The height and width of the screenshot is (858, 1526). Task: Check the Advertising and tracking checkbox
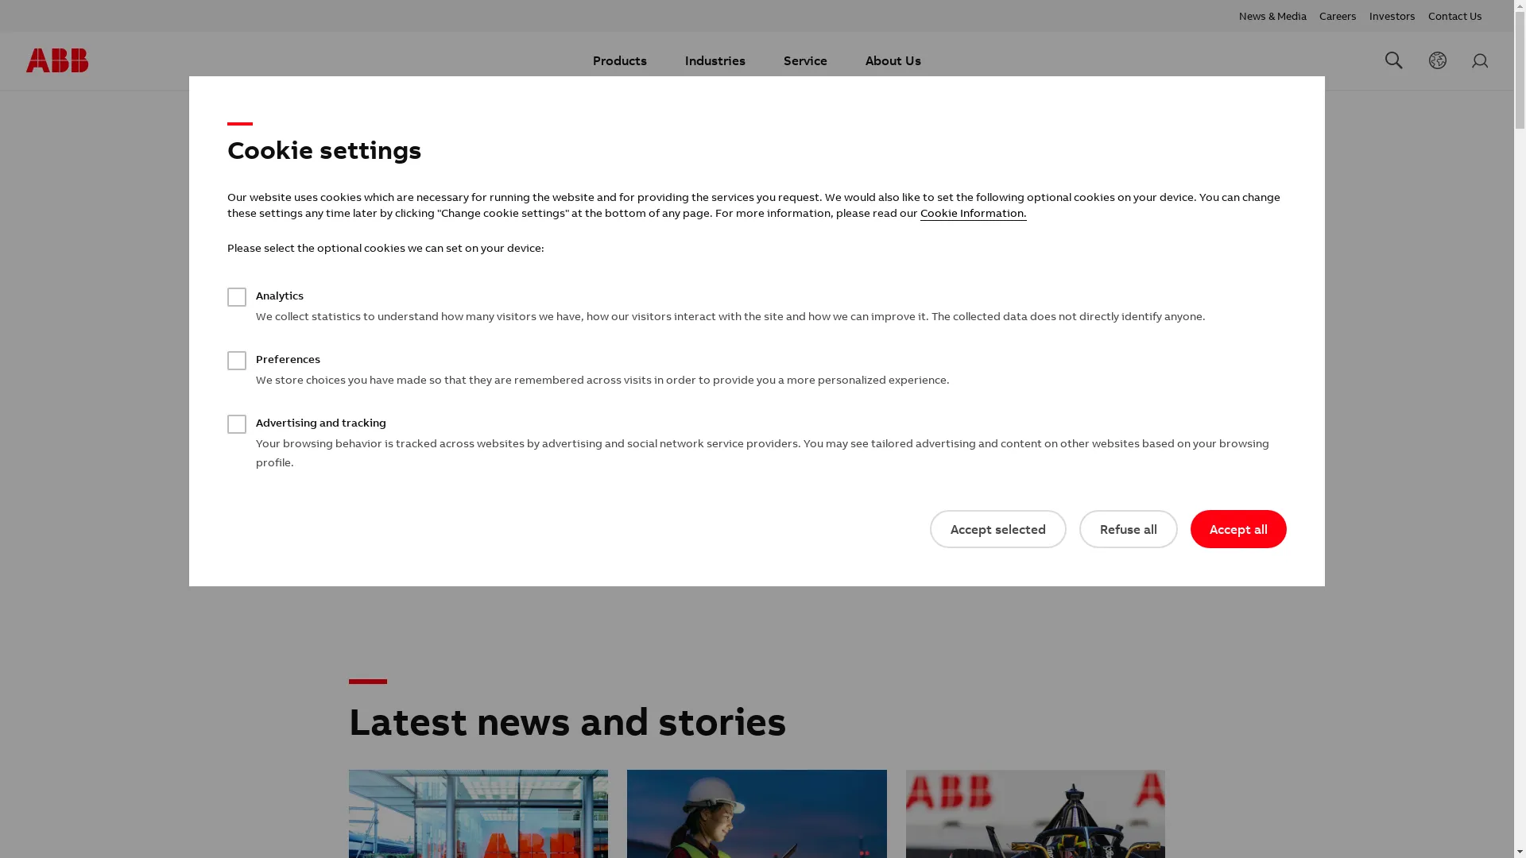point(237,424)
